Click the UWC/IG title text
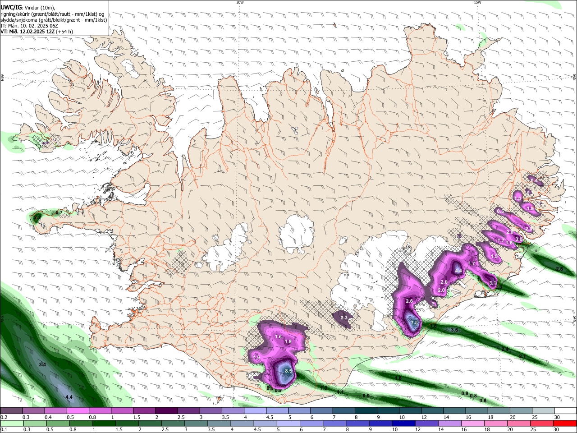 [x=11, y=8]
